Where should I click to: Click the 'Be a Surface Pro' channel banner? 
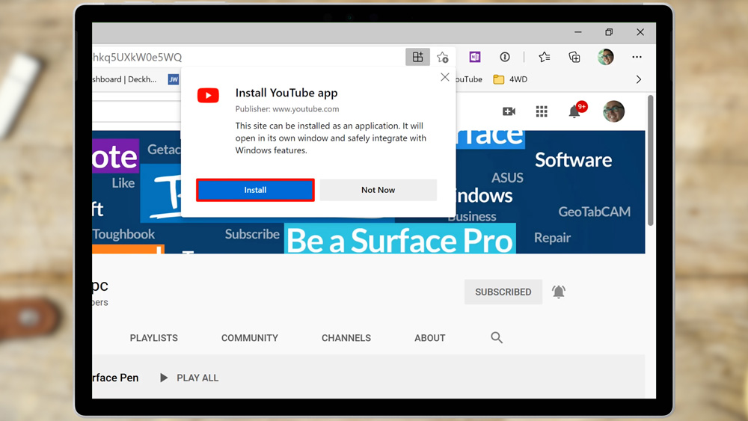click(x=399, y=240)
